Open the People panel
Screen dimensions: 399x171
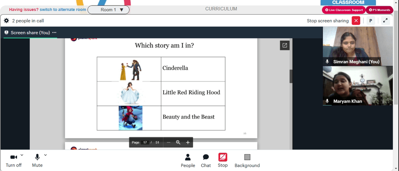188,161
